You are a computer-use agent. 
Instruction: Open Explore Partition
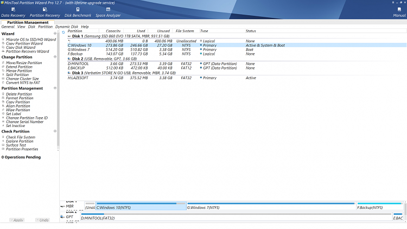tap(20, 141)
